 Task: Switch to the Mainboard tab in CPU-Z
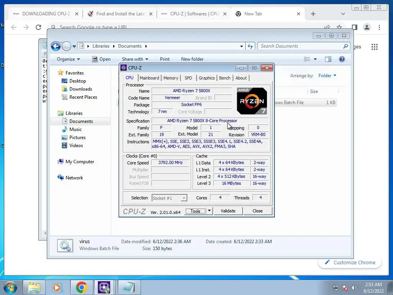[149, 78]
